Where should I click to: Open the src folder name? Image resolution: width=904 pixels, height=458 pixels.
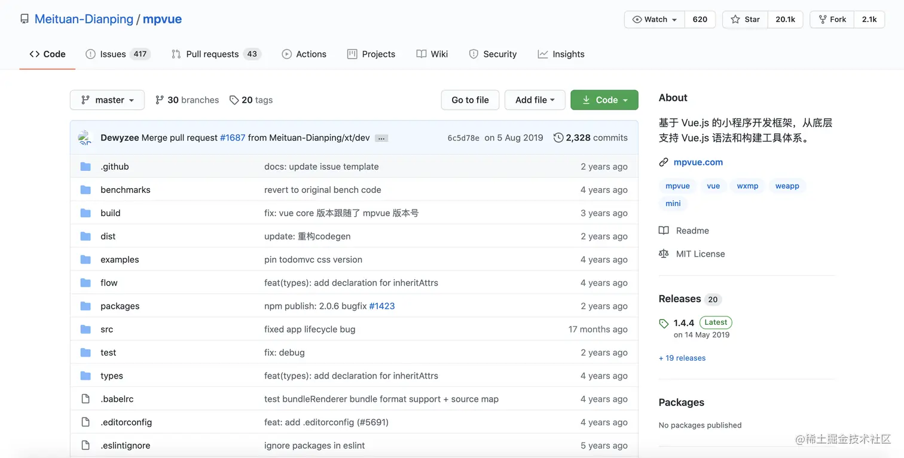[106, 330]
